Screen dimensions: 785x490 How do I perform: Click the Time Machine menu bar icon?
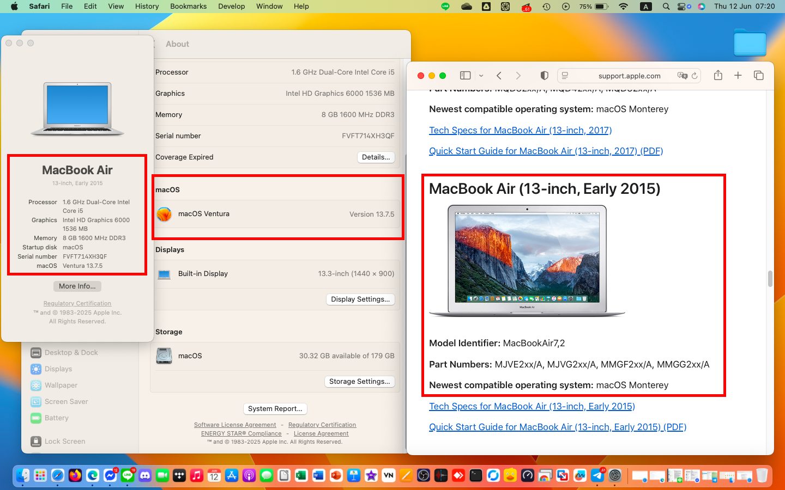546,6
